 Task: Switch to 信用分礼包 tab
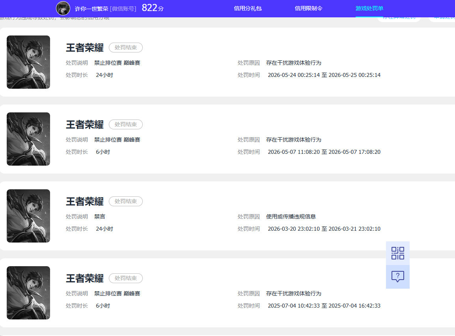point(248,8)
